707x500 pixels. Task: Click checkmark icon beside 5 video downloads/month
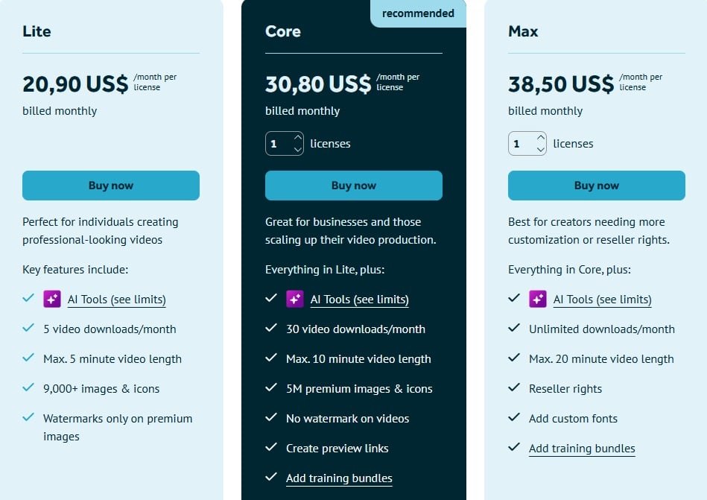(x=28, y=329)
